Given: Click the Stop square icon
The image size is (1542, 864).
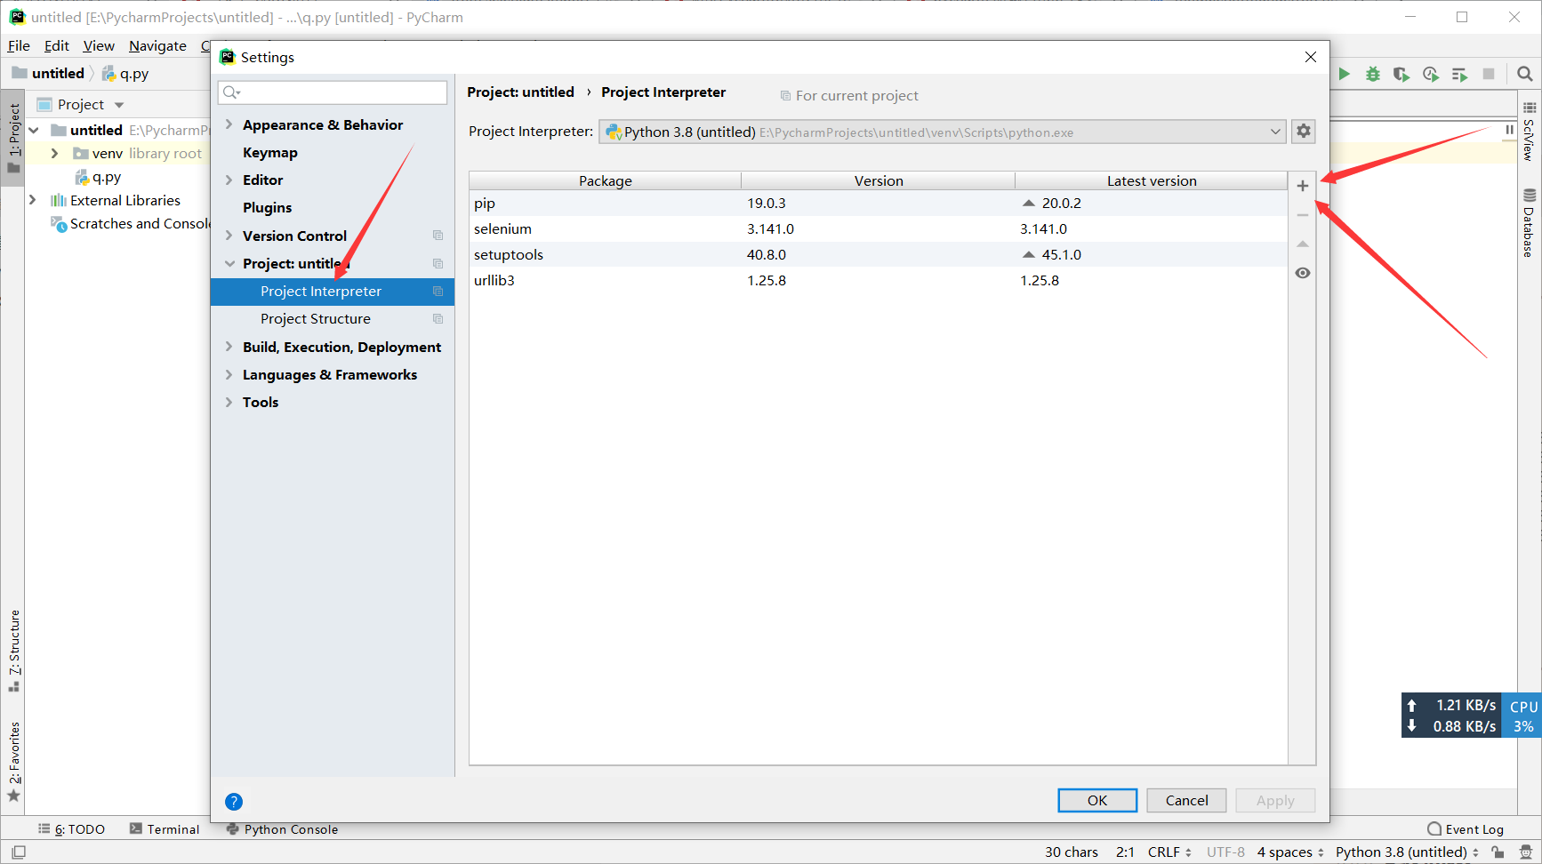Looking at the screenshot, I should (x=1489, y=74).
